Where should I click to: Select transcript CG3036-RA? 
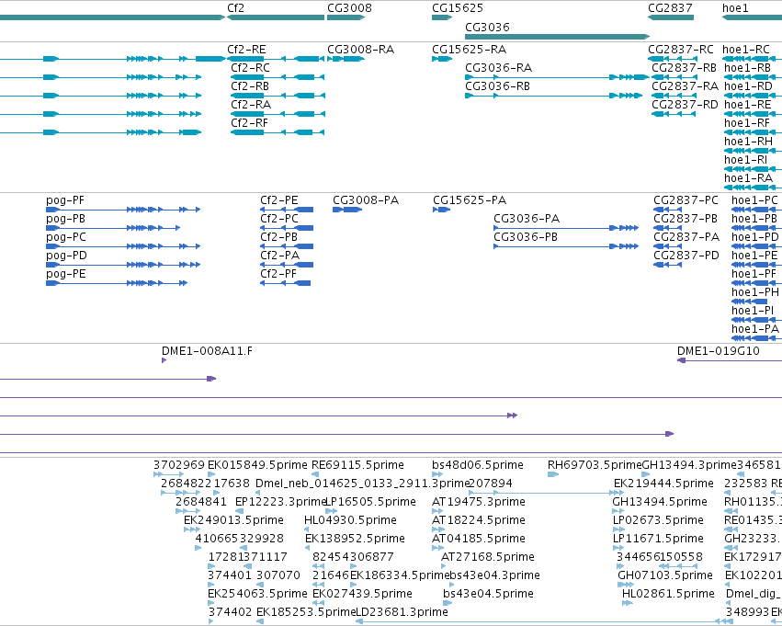tap(557, 77)
